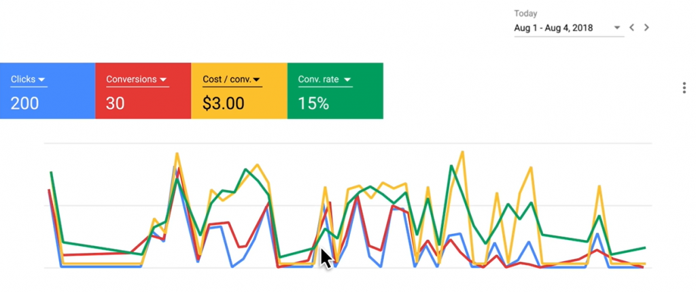Advance to the next date range
Viewport: 696px width, 293px height.
click(646, 28)
